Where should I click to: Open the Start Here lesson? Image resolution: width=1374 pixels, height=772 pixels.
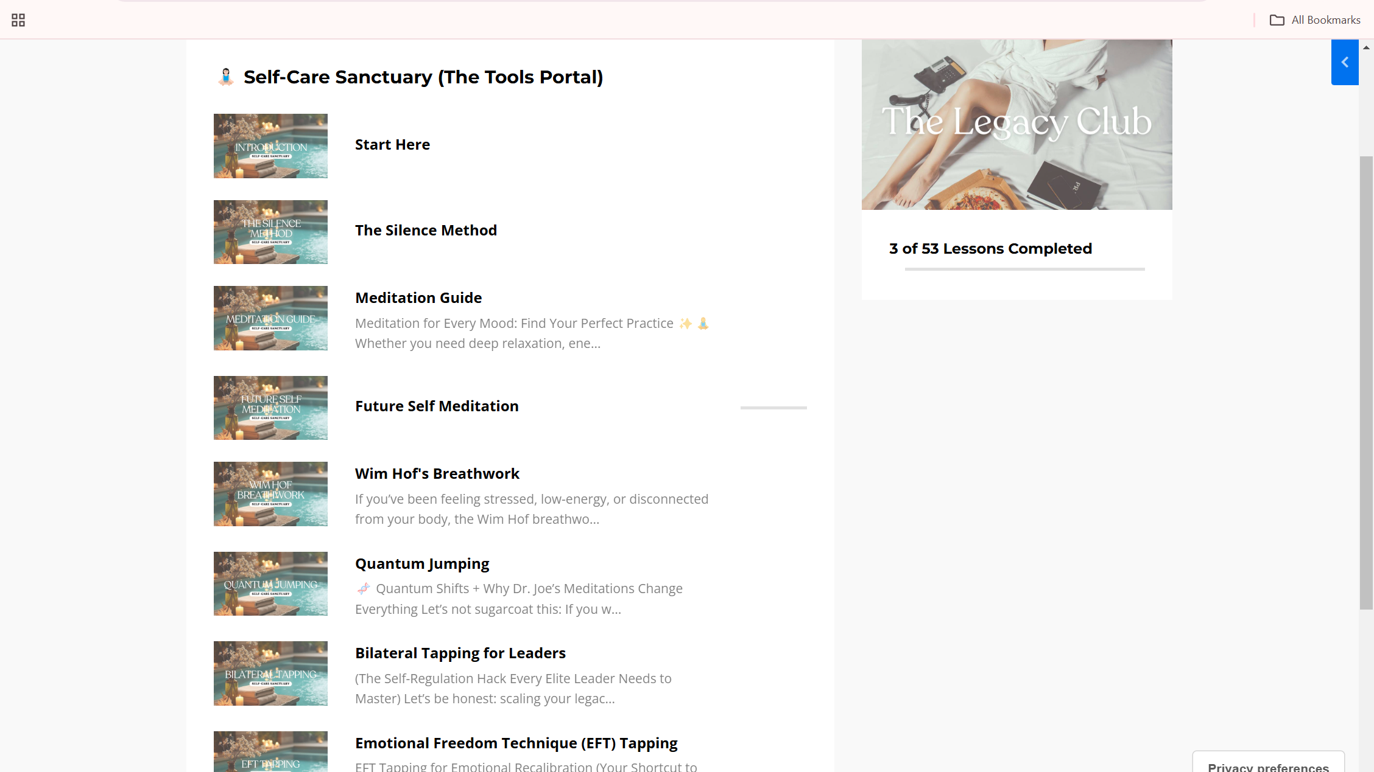click(x=392, y=145)
